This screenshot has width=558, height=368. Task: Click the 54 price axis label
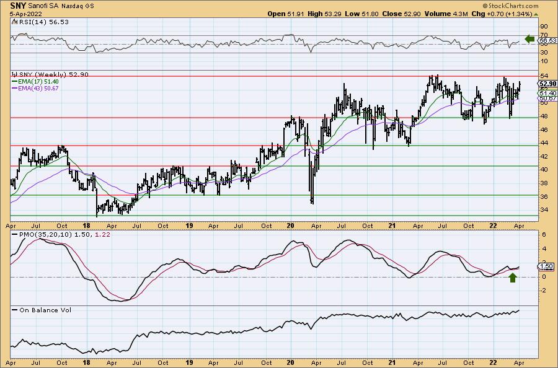(x=544, y=76)
